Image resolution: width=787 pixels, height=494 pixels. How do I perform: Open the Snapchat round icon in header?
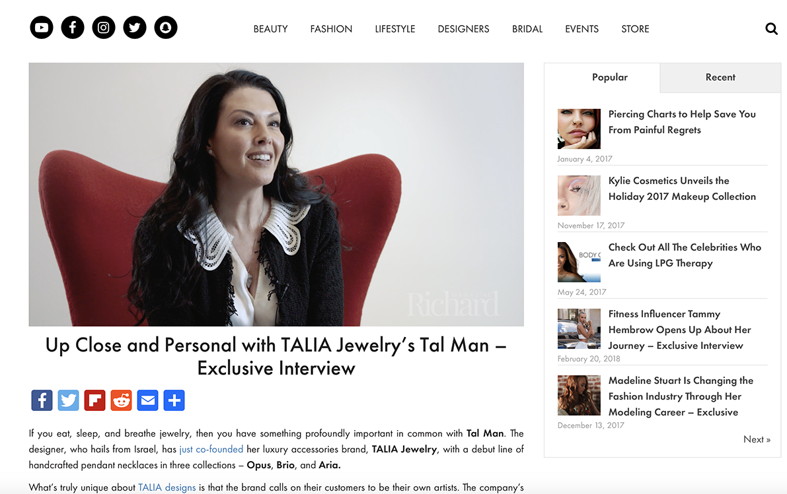[166, 28]
